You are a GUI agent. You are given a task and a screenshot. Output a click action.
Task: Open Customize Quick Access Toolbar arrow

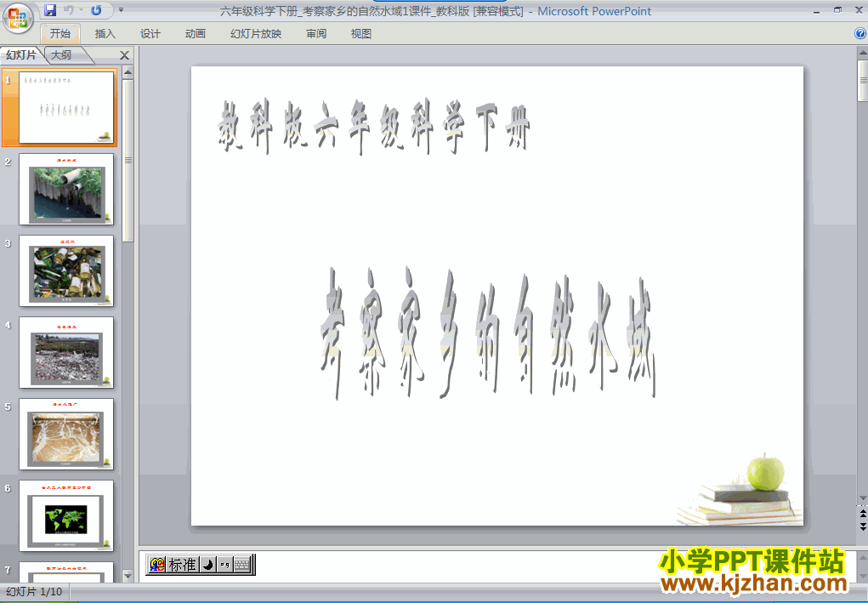pyautogui.click(x=122, y=10)
